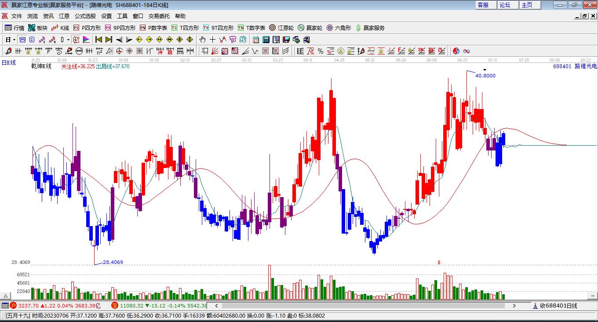598x322 pixels.
Task: Click the grid icon in status bar
Action: (x=5, y=305)
